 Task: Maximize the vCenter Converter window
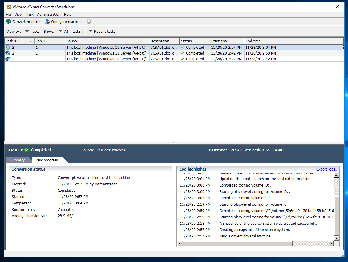323,7
